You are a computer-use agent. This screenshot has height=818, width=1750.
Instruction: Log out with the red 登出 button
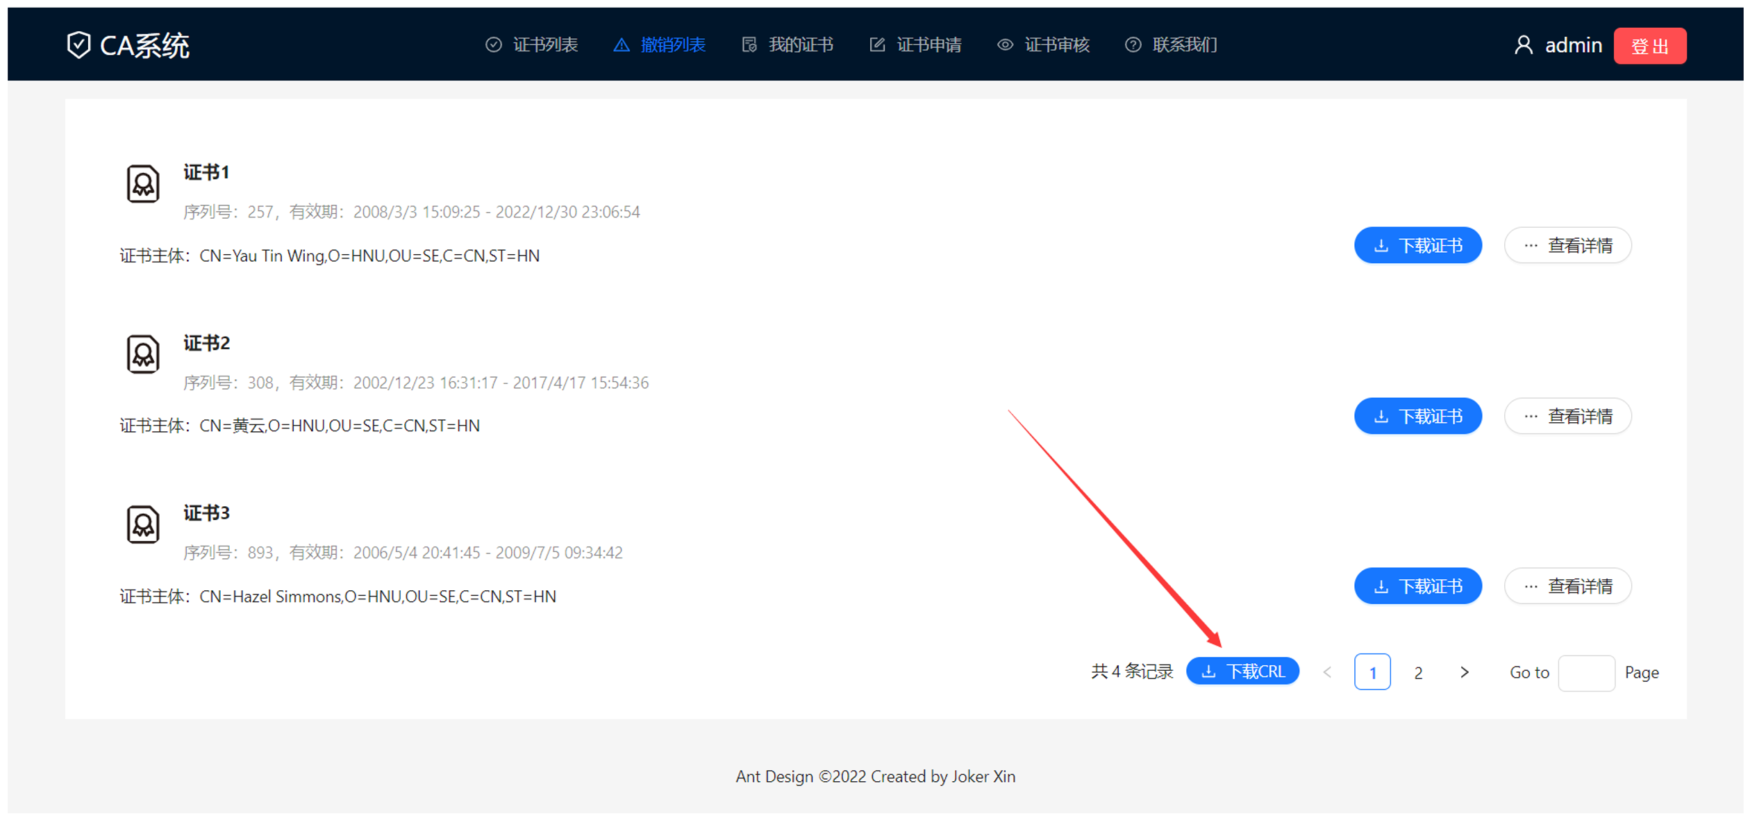coord(1649,46)
